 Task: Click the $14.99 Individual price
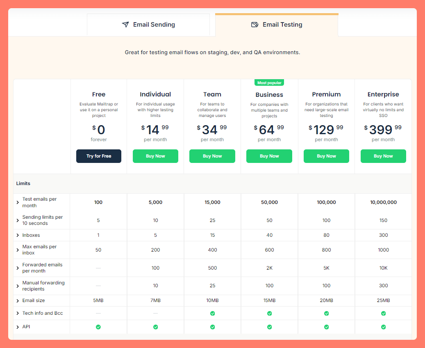point(155,130)
